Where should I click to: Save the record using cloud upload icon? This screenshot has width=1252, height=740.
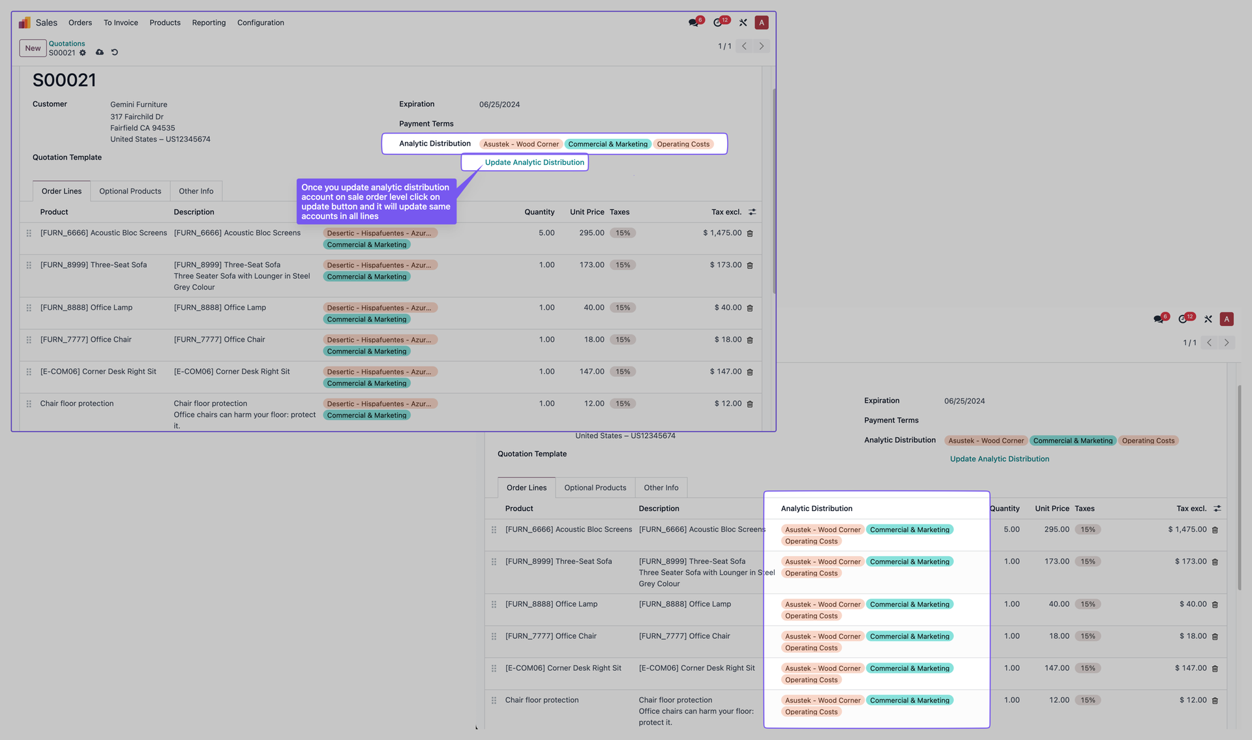(x=99, y=52)
